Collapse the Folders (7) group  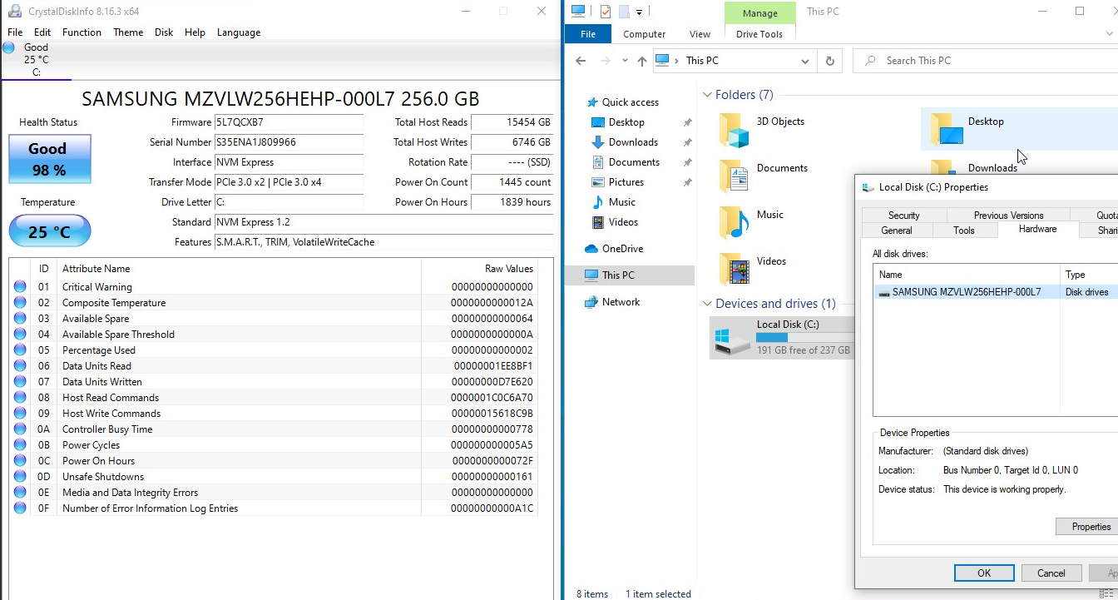click(x=707, y=95)
